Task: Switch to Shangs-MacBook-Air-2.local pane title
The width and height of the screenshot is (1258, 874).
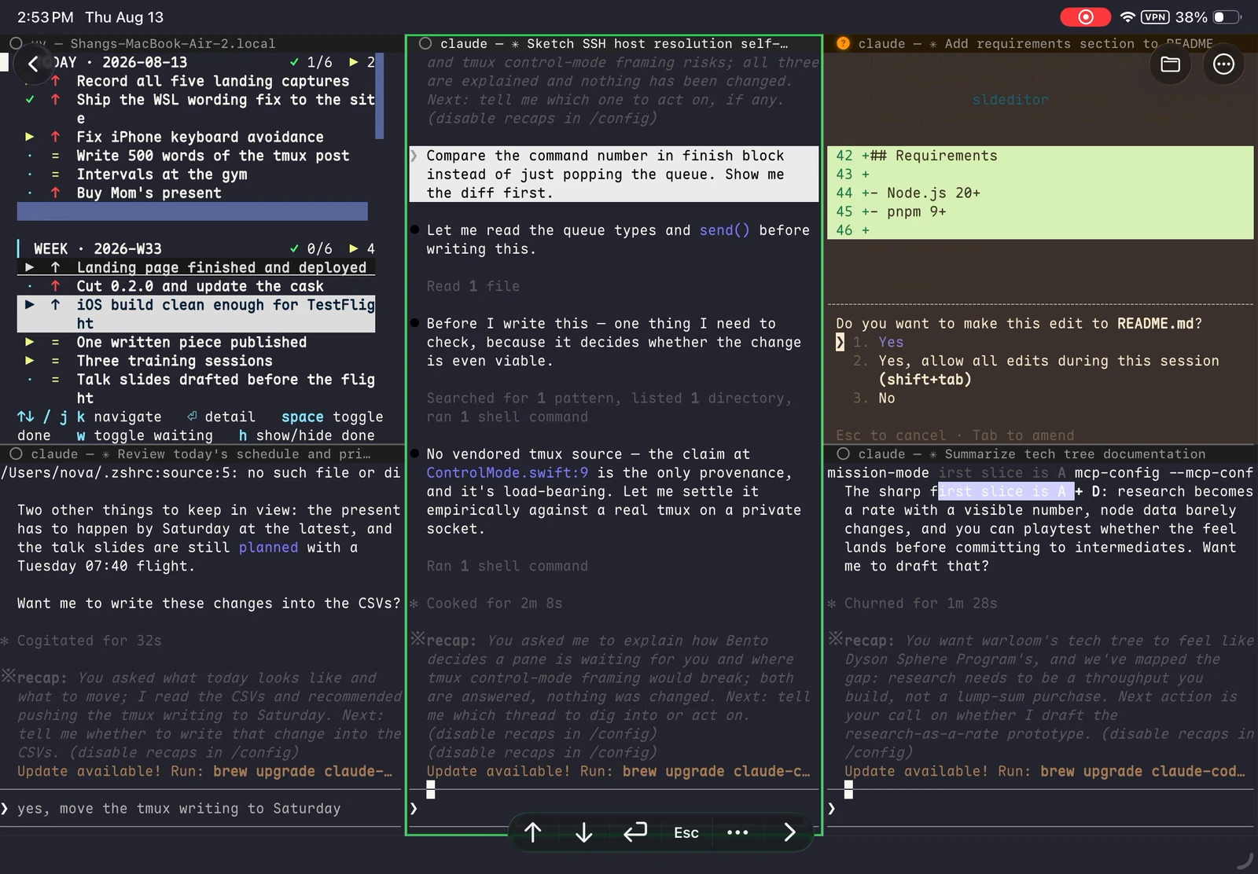Action: (153, 43)
